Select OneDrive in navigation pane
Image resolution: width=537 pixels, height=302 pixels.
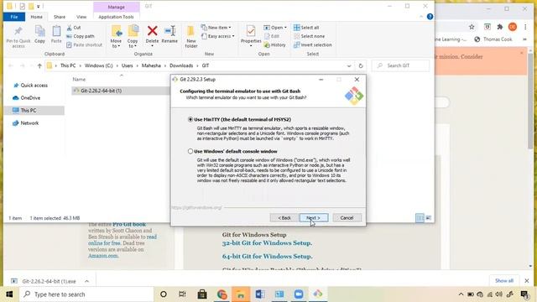[x=30, y=98]
